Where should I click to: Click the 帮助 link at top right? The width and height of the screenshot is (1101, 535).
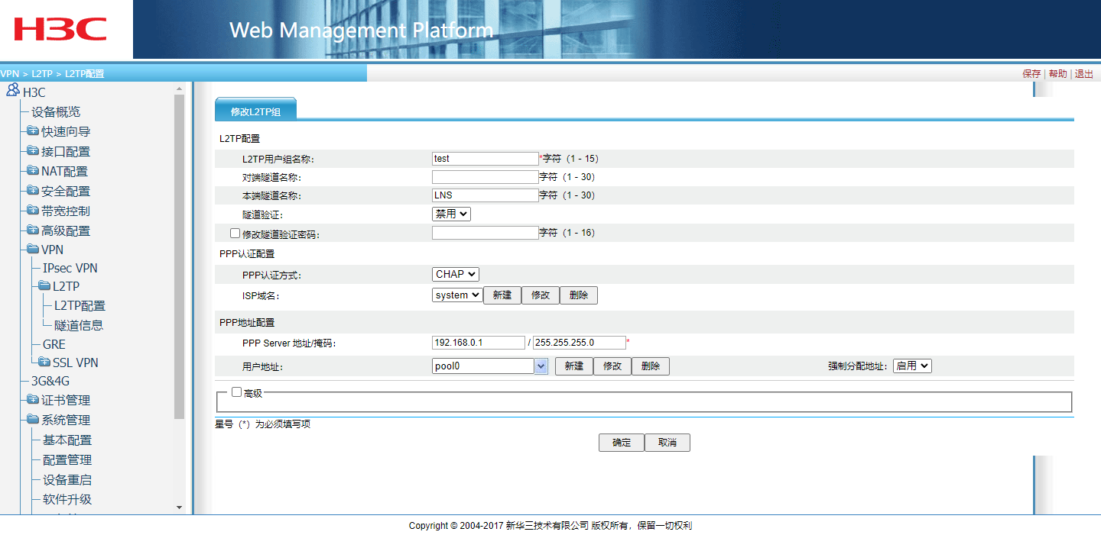[1057, 74]
